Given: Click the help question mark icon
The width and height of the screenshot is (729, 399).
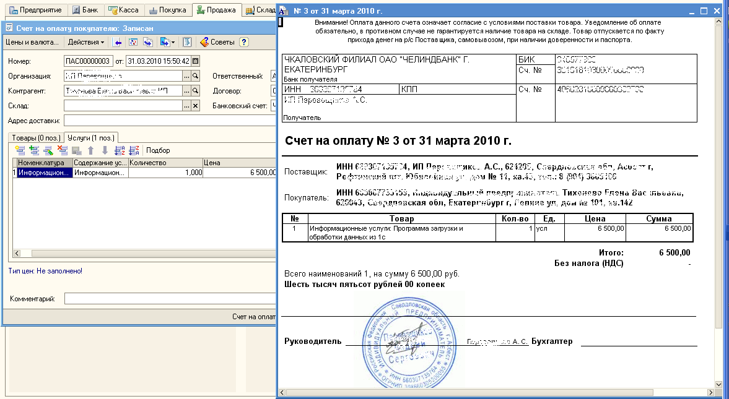Looking at the screenshot, I should [x=243, y=42].
